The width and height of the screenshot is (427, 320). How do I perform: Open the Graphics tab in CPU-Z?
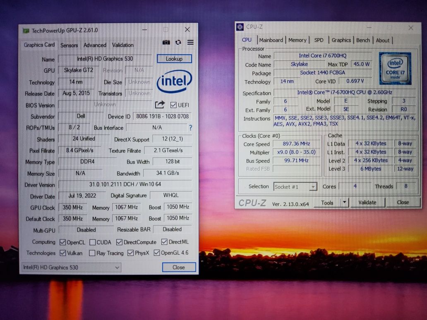pyautogui.click(x=341, y=40)
